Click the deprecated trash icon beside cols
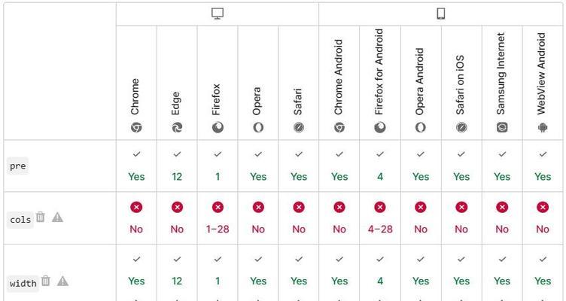Screen dimensions: 566x301 point(41,217)
